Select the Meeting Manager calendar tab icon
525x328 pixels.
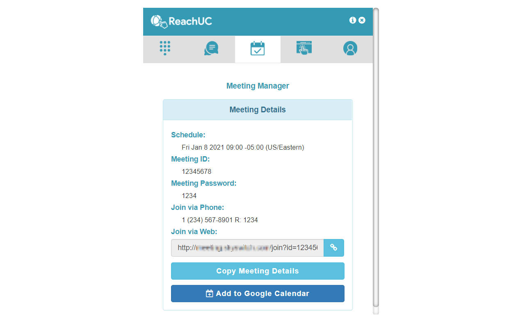click(258, 48)
